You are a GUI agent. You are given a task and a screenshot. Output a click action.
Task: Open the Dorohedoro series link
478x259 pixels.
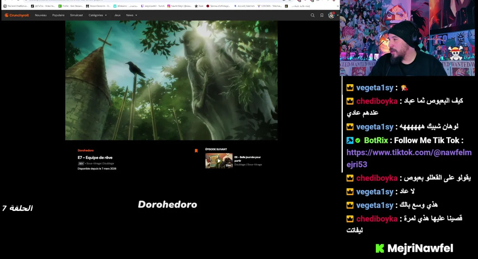point(86,150)
